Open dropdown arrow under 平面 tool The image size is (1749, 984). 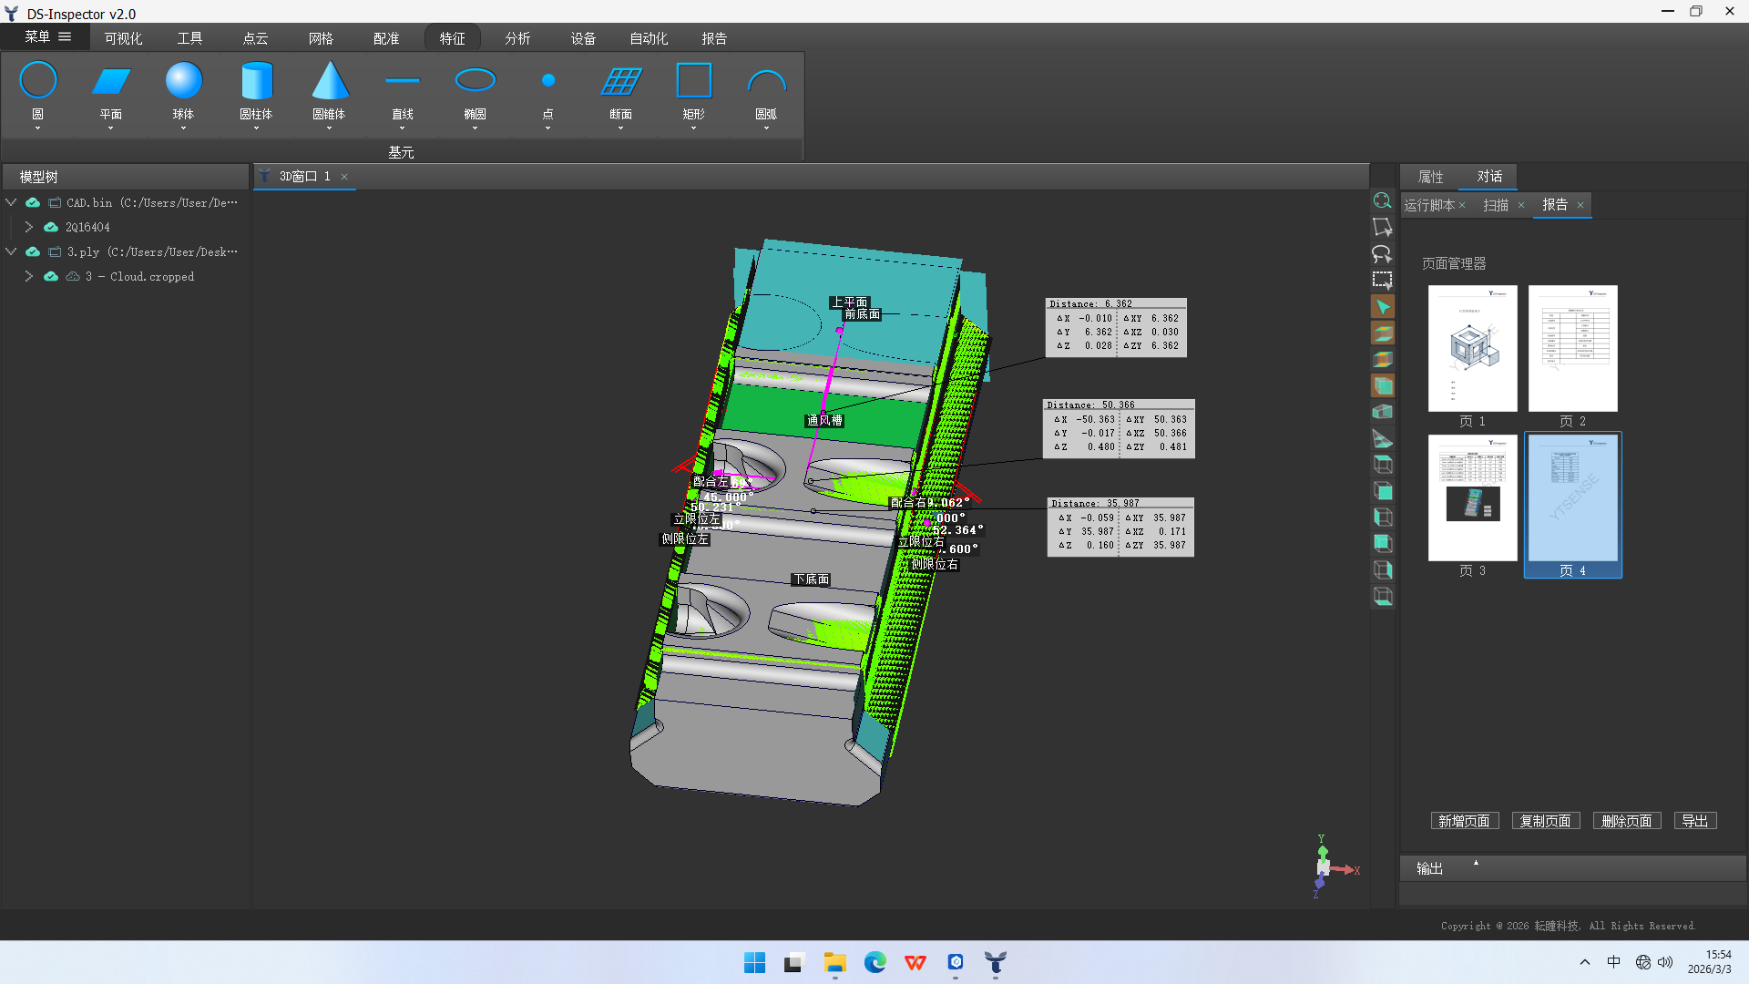[x=111, y=128]
